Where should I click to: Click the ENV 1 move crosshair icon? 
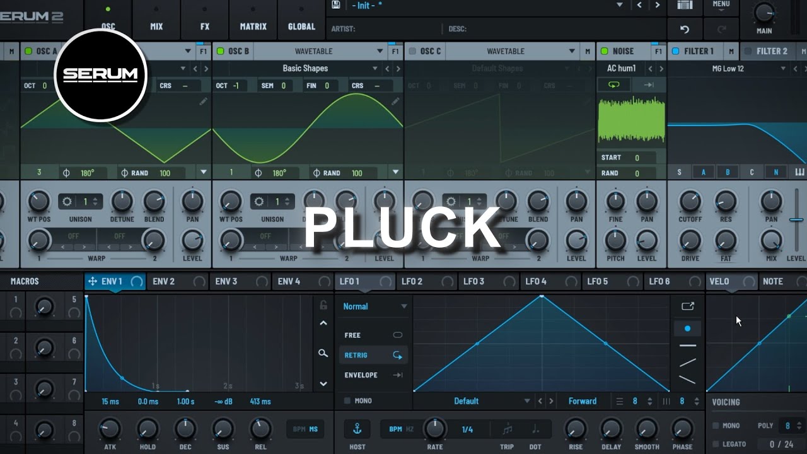92,281
